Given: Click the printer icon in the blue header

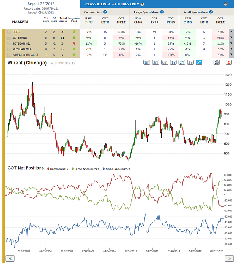Looking at the screenshot, I should (226, 4).
